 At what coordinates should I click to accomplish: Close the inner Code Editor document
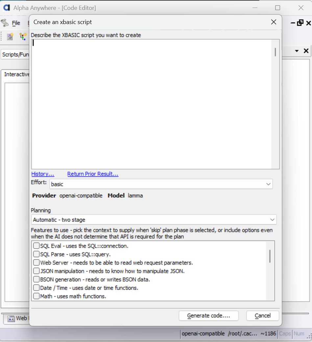click(x=308, y=23)
